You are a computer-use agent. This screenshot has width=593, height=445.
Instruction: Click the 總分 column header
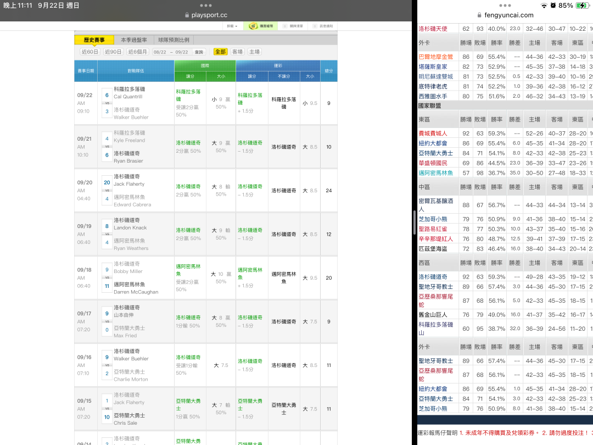(329, 71)
